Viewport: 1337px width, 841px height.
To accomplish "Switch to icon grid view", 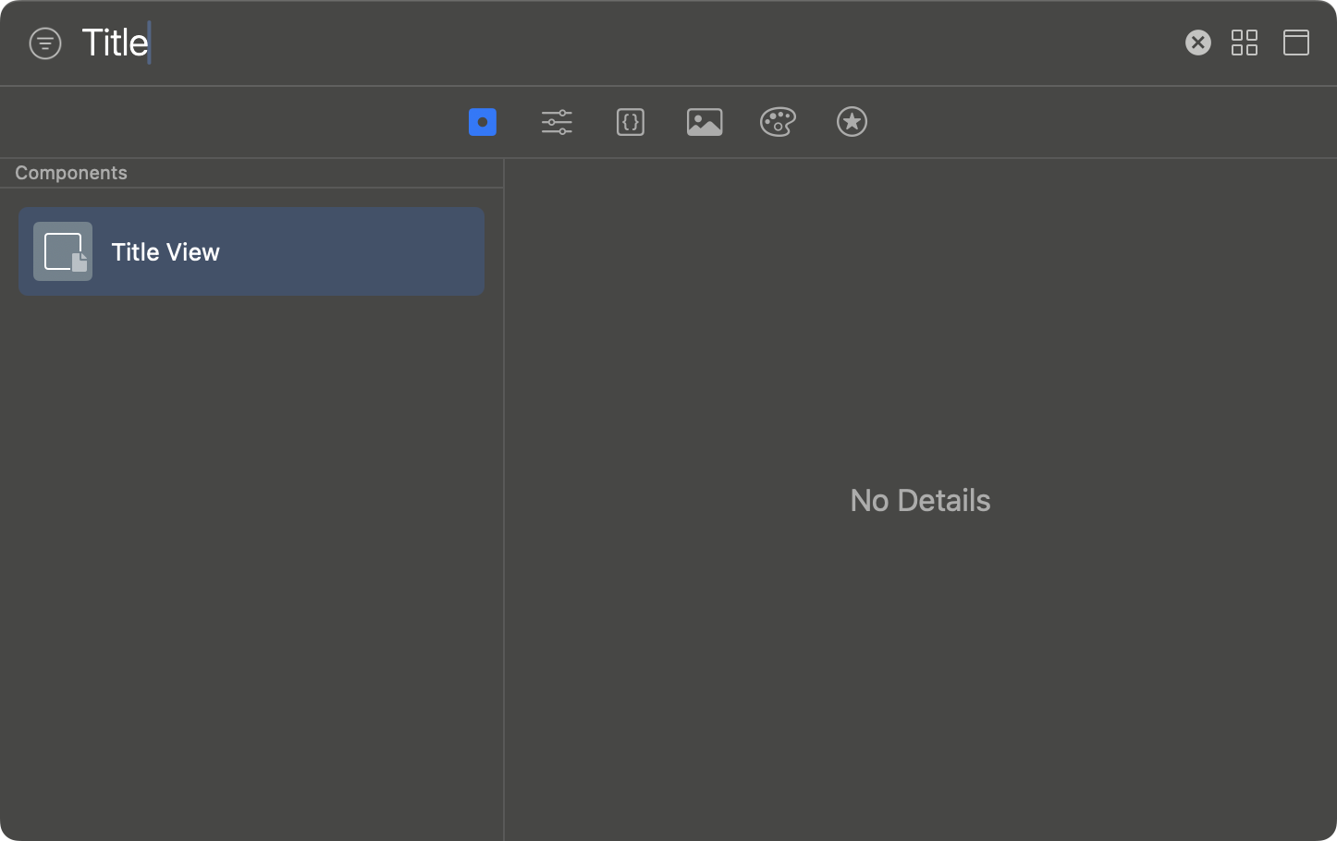I will coord(1245,43).
